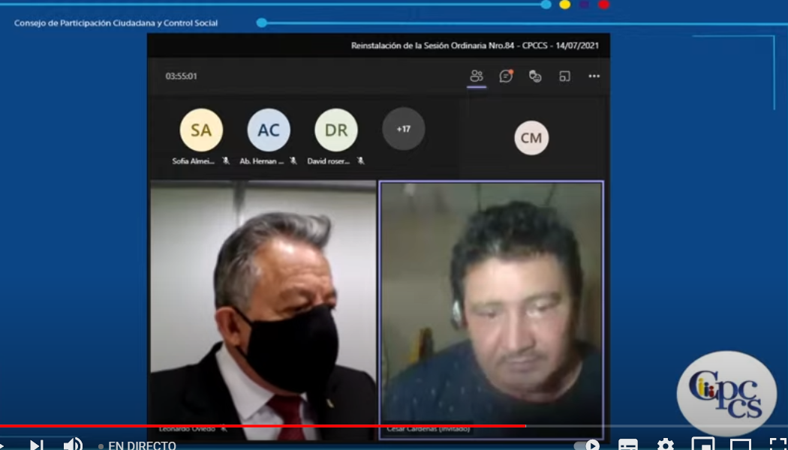
Task: Skip to the next video
Action: click(x=36, y=445)
